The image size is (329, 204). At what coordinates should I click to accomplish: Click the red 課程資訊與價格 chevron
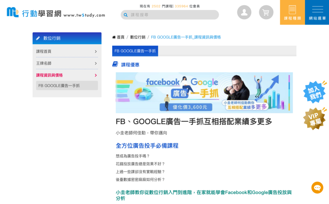96,75
